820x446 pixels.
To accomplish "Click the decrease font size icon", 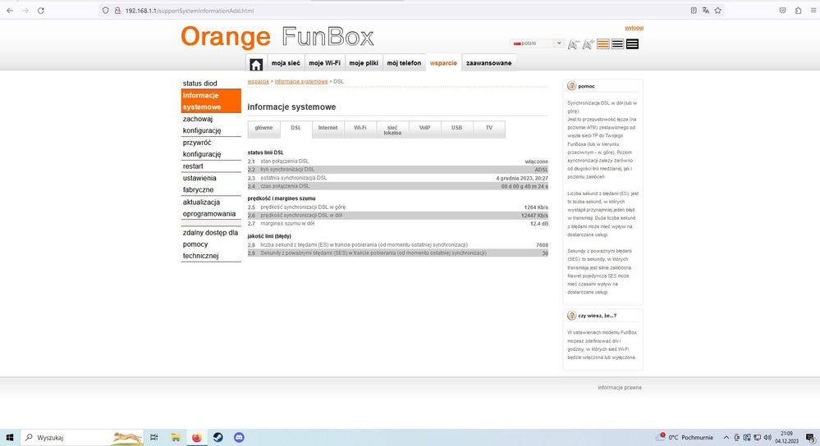I will 574,44.
